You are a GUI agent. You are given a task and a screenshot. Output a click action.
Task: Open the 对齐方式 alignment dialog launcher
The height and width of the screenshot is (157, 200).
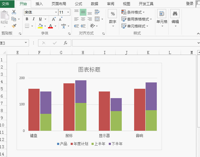coord(103,34)
